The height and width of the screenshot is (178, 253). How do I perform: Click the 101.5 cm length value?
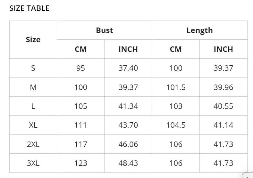[x=176, y=87]
